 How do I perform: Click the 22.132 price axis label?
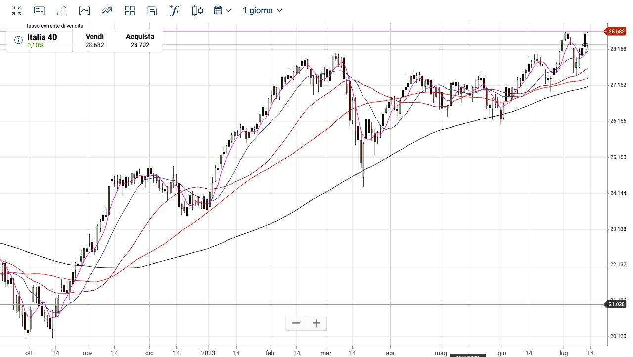(x=618, y=264)
